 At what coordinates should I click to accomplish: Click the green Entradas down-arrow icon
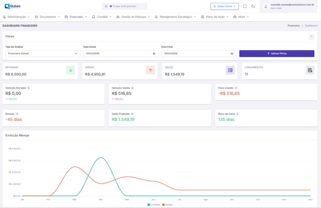point(71,70)
